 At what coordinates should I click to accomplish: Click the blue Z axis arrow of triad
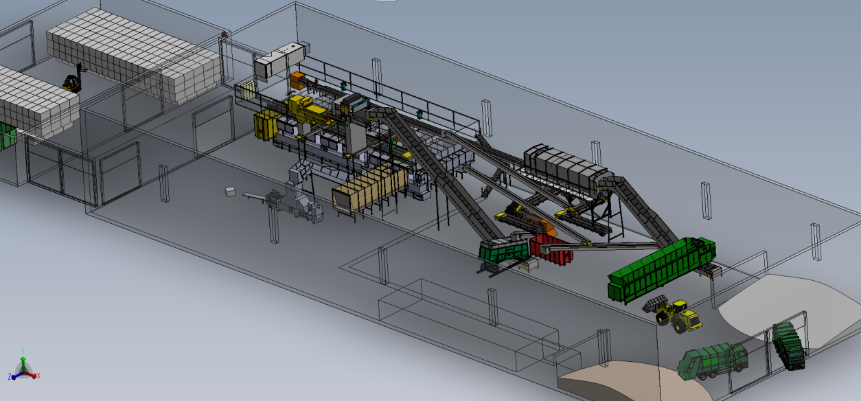click(x=16, y=375)
